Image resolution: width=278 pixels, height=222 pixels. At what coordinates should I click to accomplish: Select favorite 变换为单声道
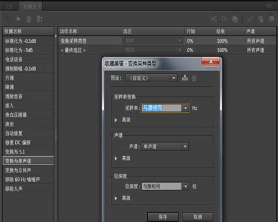coord(28,161)
